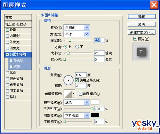Click the 深度 slider handle
The height and width of the screenshot is (134, 160).
70,40
